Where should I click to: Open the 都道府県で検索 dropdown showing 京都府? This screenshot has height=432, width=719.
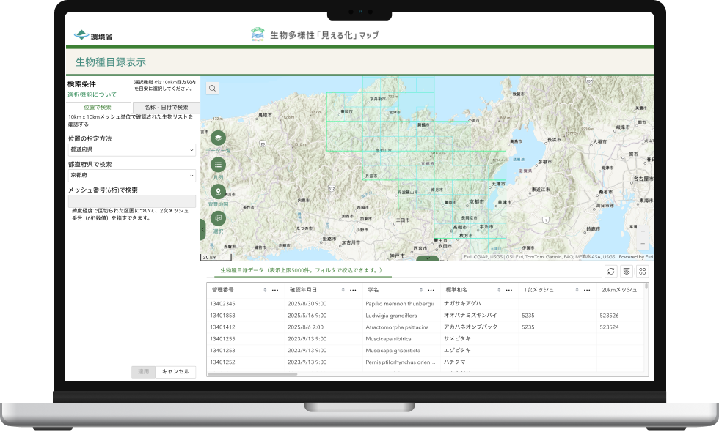tap(131, 176)
